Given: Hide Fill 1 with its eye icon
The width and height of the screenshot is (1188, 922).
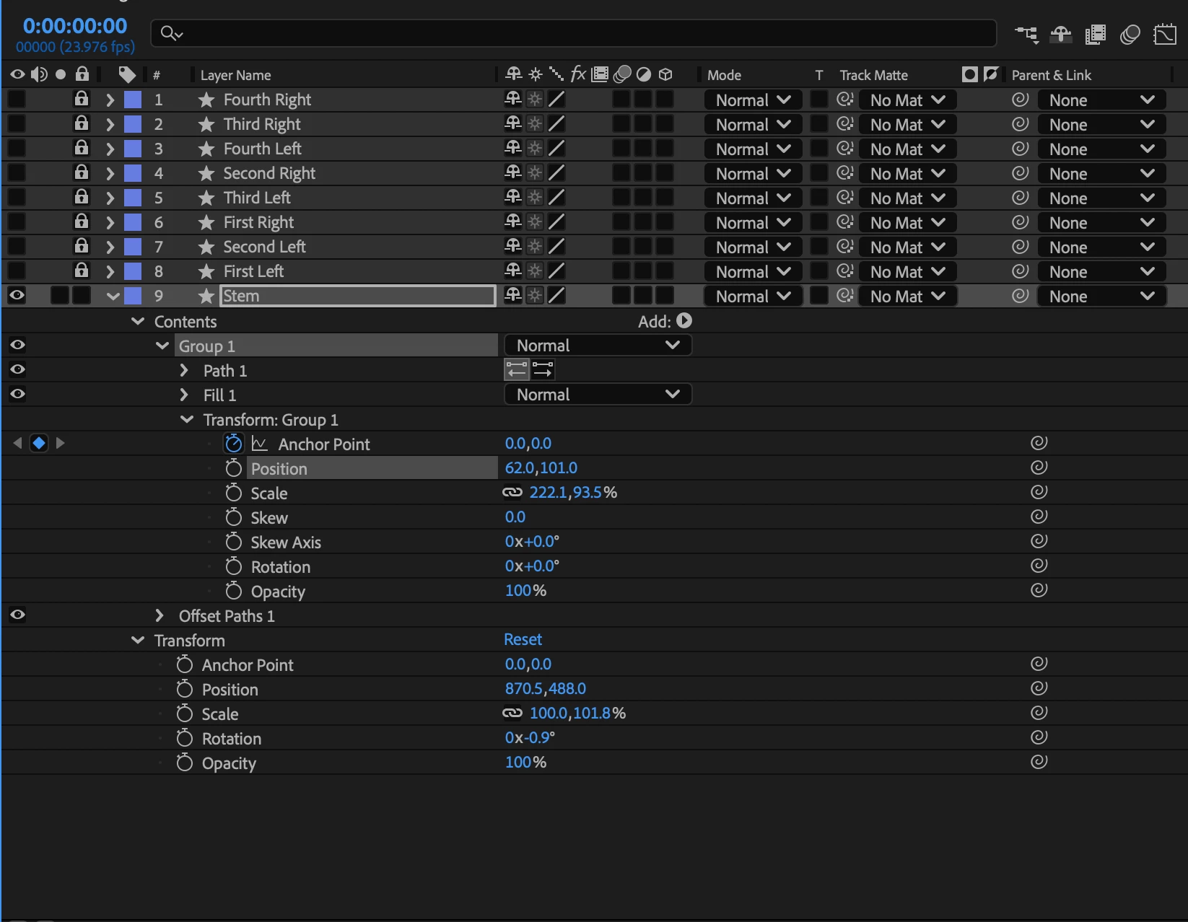Looking at the screenshot, I should tap(17, 394).
